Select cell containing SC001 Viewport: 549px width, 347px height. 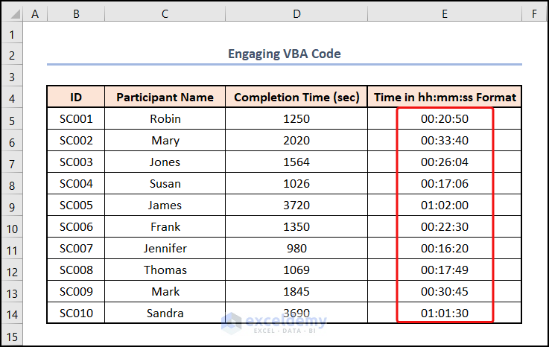76,119
